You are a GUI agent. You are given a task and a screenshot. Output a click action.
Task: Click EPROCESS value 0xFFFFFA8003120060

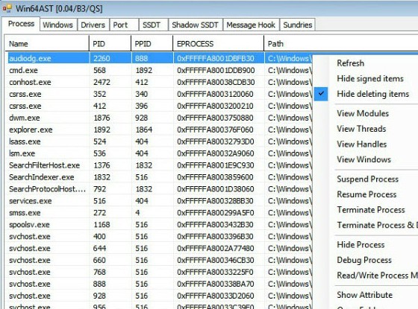215,94
